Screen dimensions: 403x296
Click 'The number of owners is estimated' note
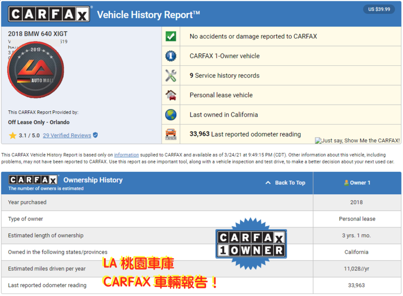(x=46, y=188)
